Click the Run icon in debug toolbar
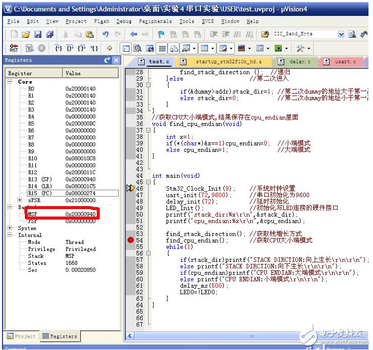 [29, 48]
